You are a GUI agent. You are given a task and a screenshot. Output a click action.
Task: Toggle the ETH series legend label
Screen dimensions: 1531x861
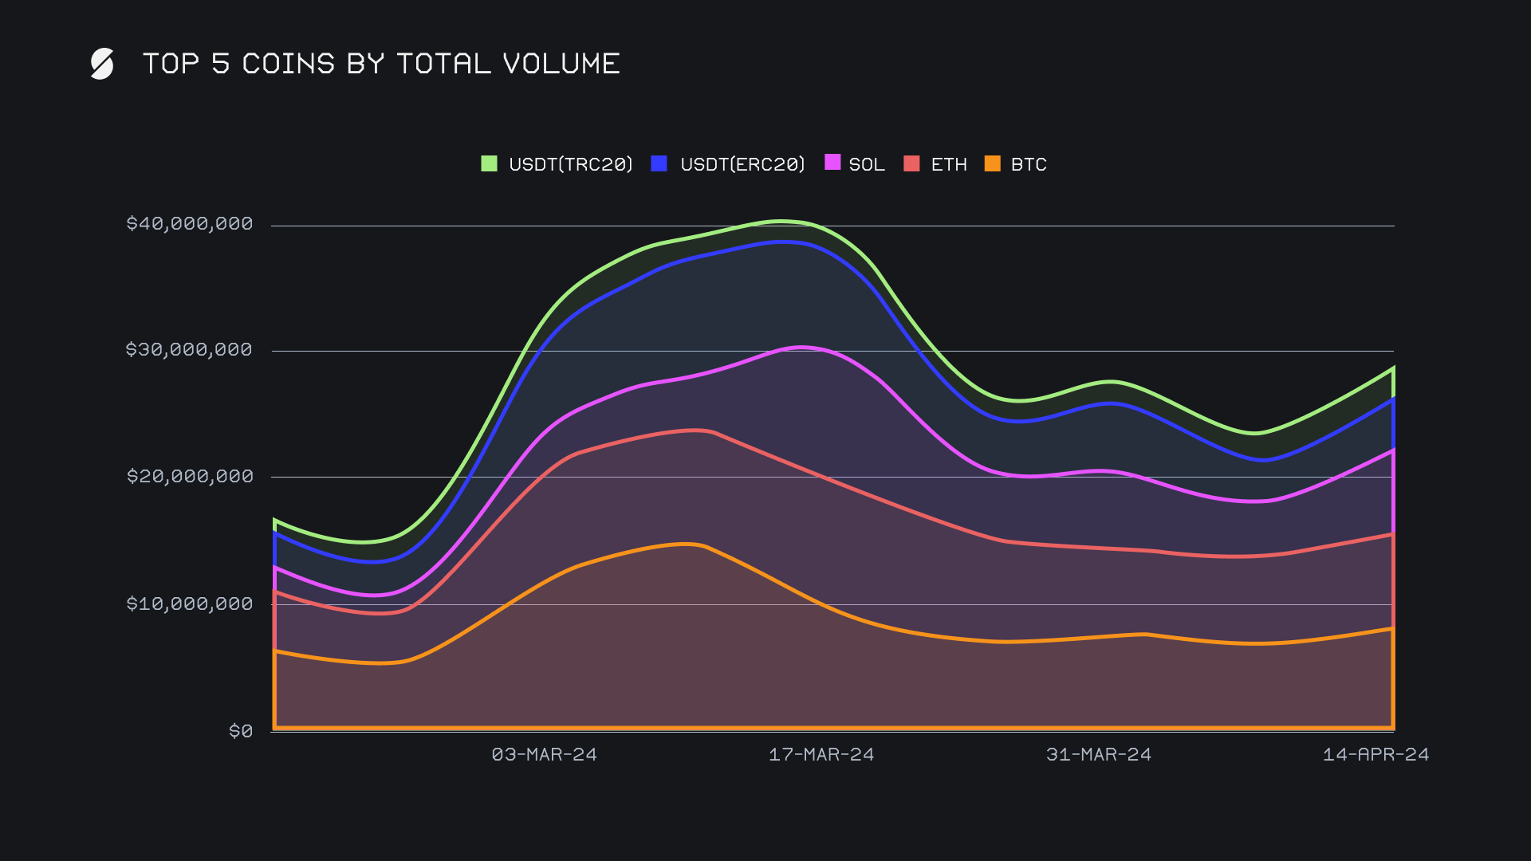coord(949,164)
